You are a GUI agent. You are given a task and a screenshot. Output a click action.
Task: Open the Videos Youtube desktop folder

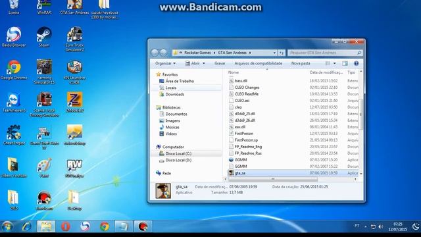(14, 168)
